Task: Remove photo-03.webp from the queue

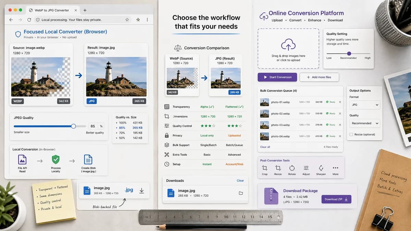Action: (x=340, y=125)
